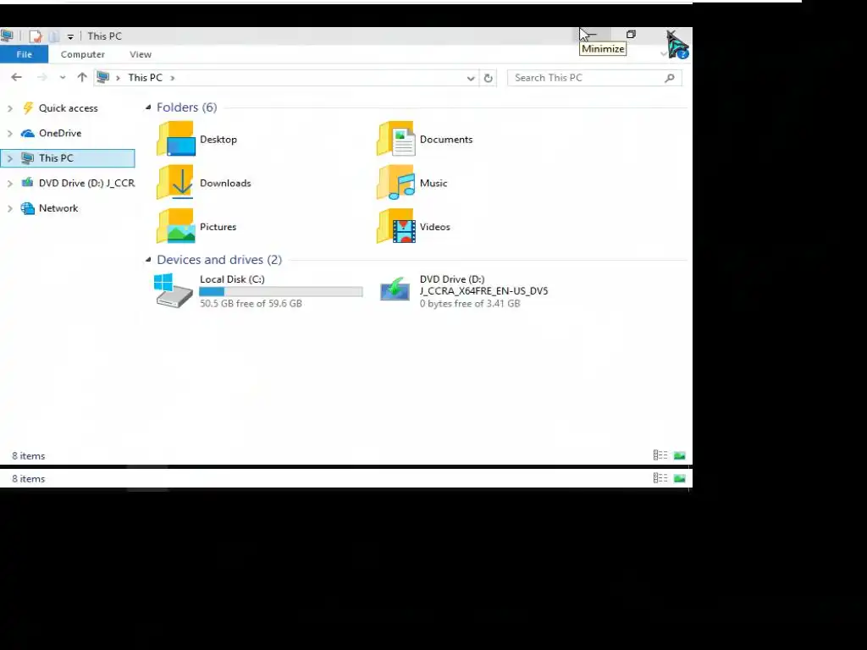Screen dimensions: 867x650
Task: Expand the This PC tree node
Action: [x=10, y=158]
